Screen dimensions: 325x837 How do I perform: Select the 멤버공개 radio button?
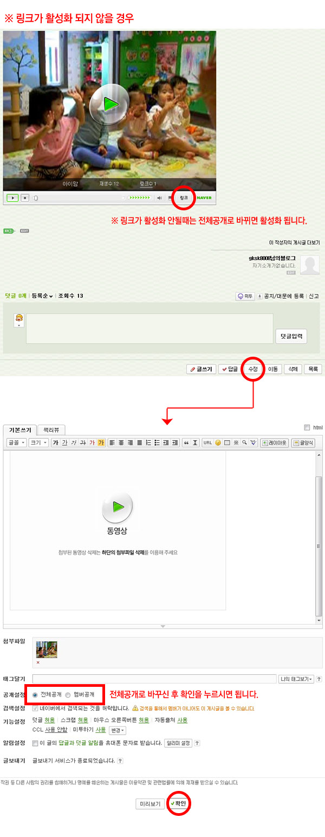[68, 694]
